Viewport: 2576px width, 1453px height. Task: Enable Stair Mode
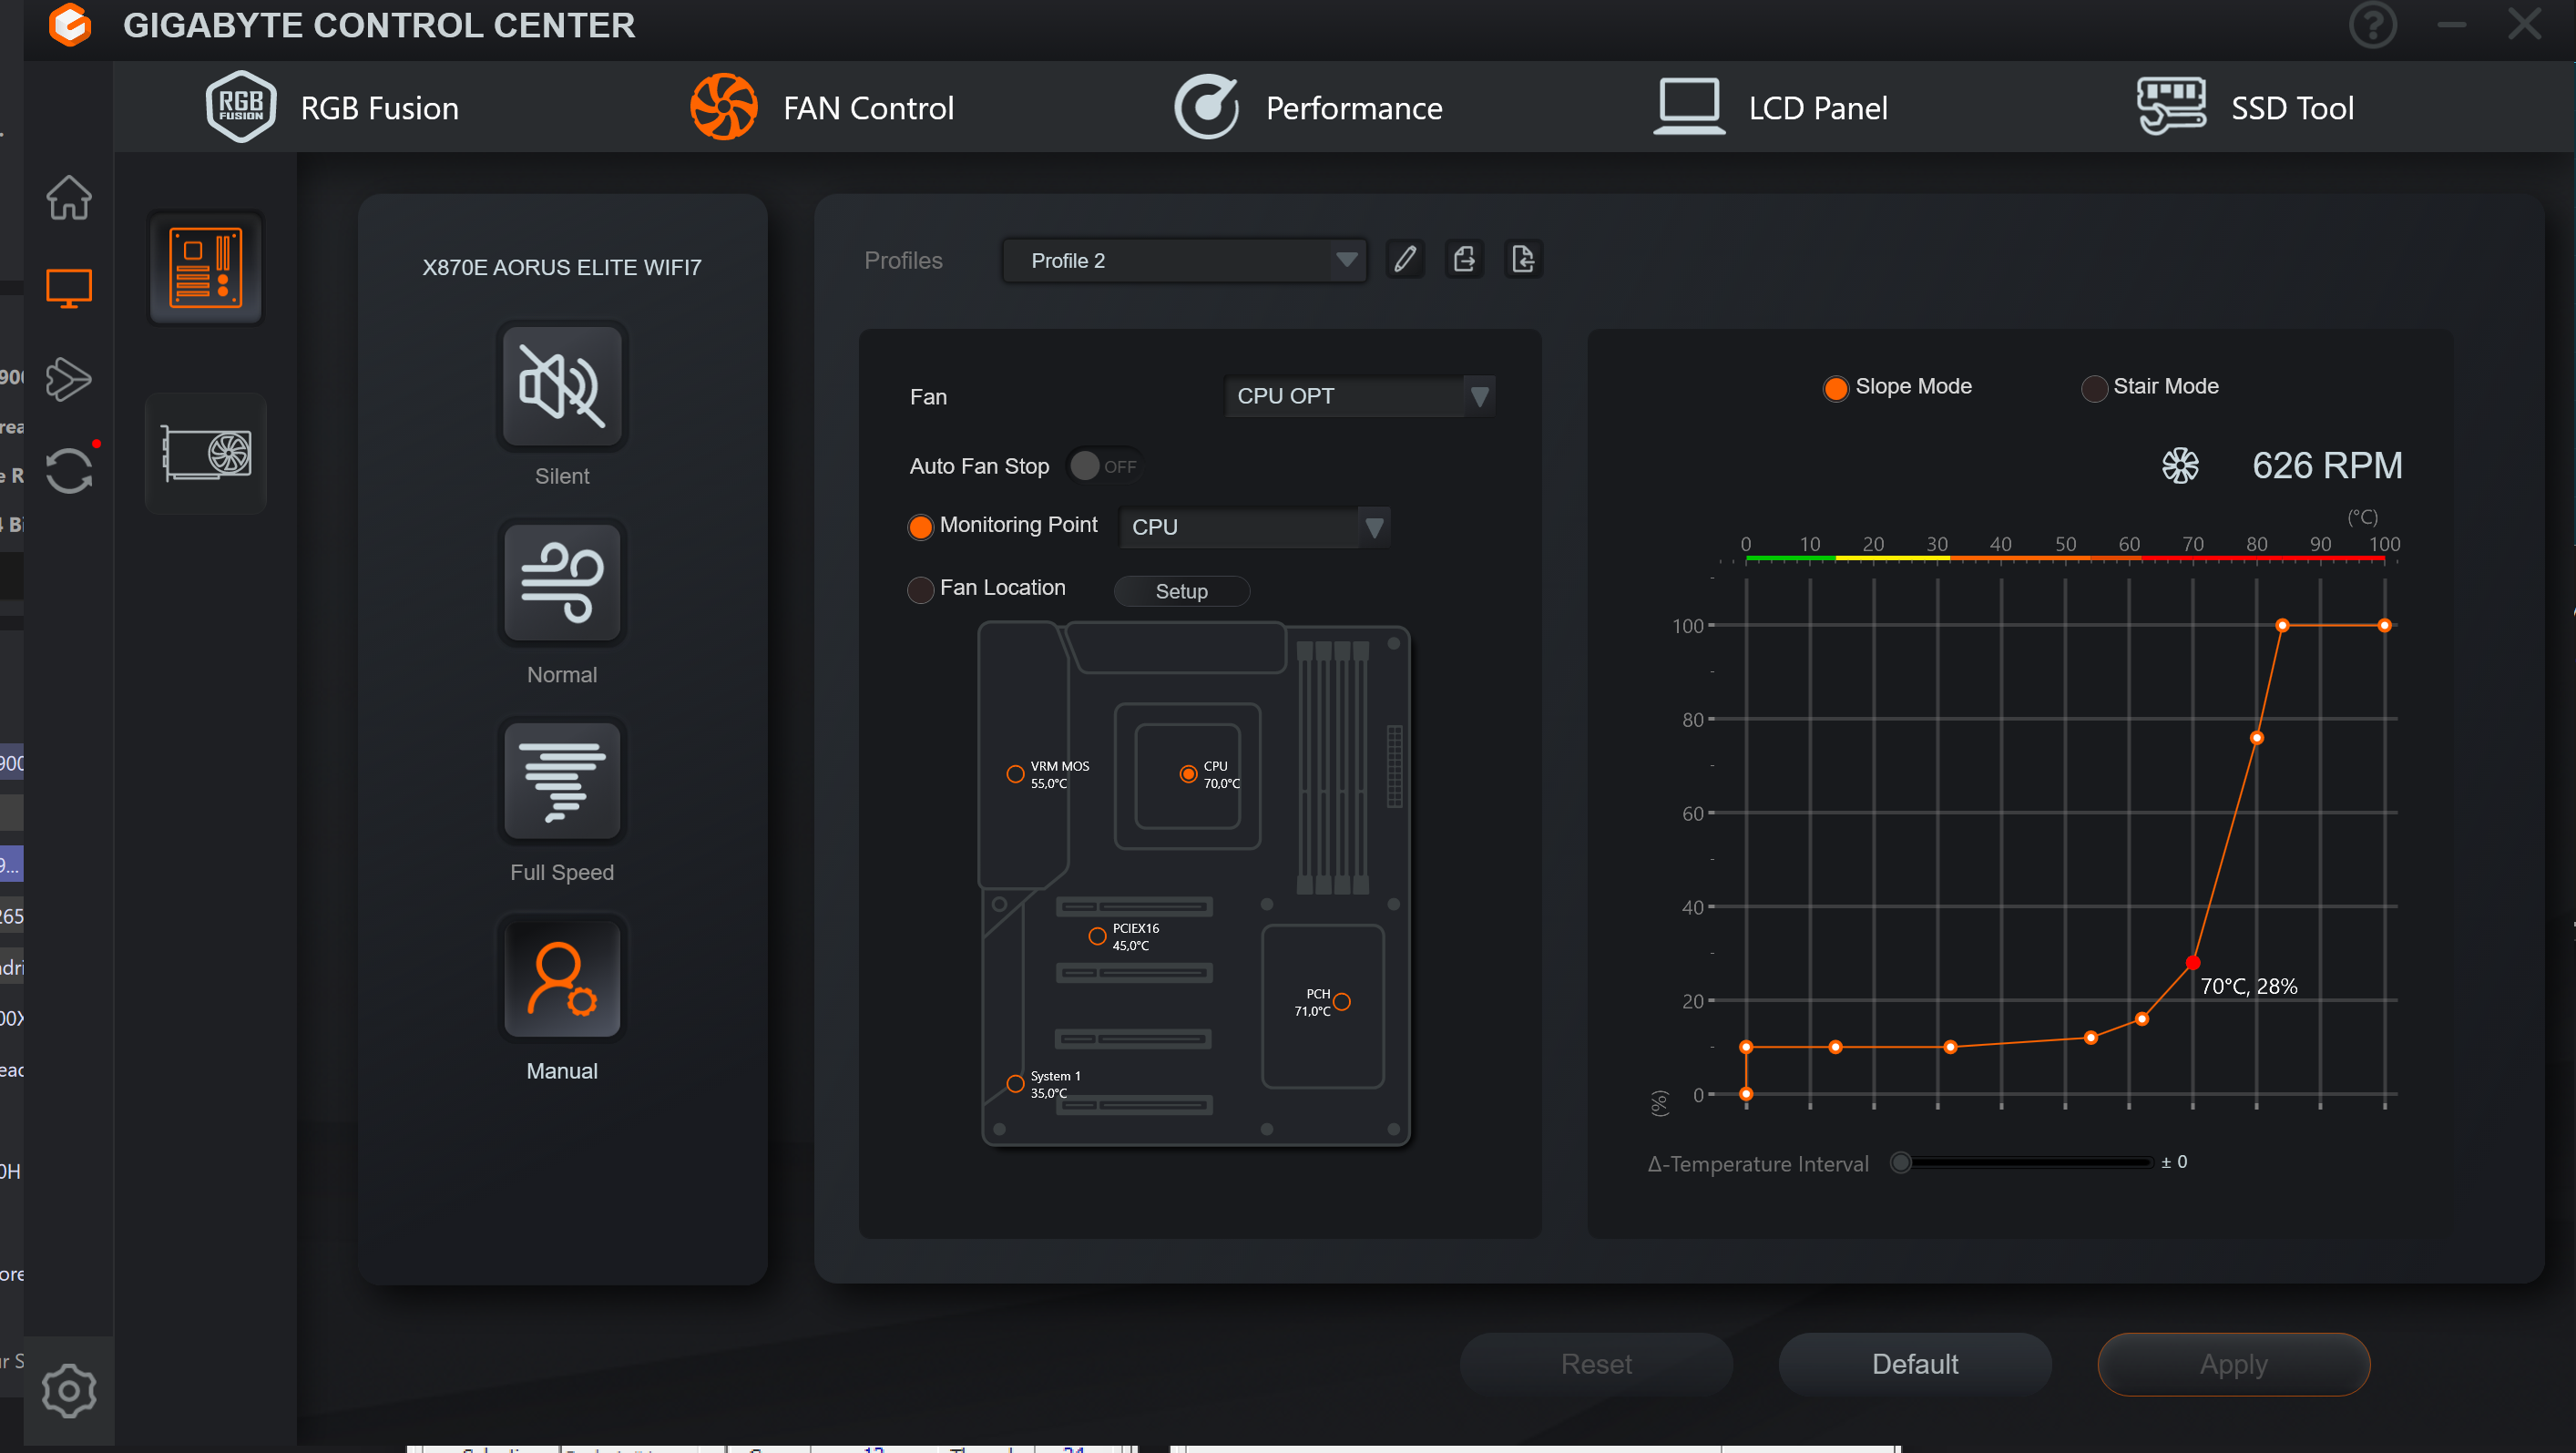tap(2094, 388)
